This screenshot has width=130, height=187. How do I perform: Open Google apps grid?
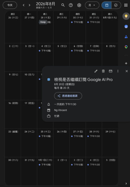(x=126, y=5)
